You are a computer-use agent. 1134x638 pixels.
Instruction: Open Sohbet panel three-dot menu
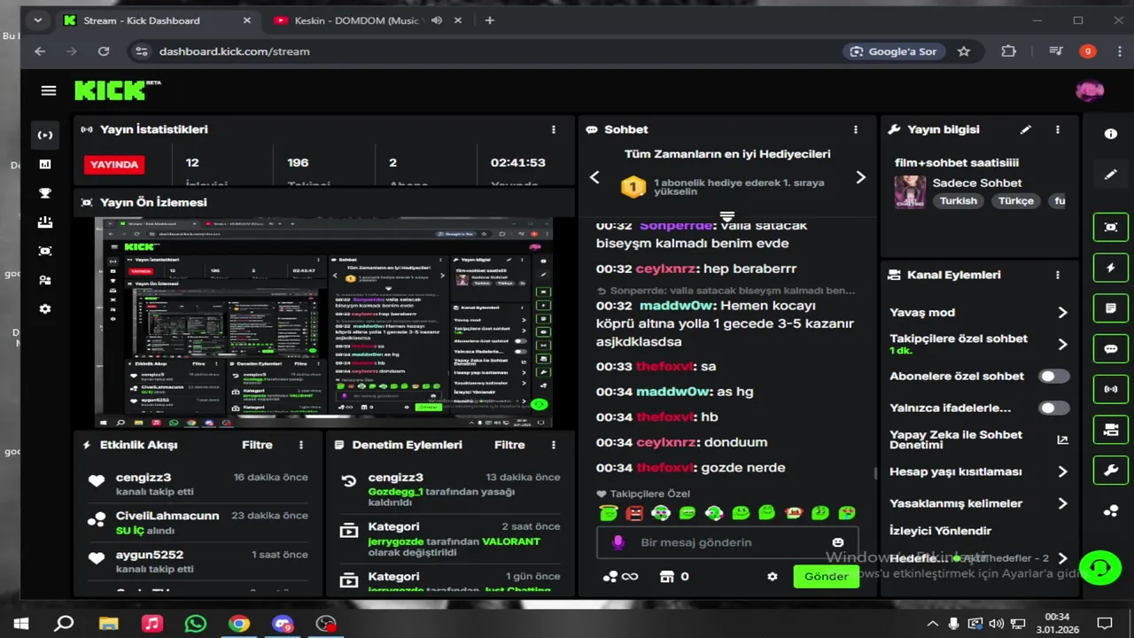coord(856,129)
